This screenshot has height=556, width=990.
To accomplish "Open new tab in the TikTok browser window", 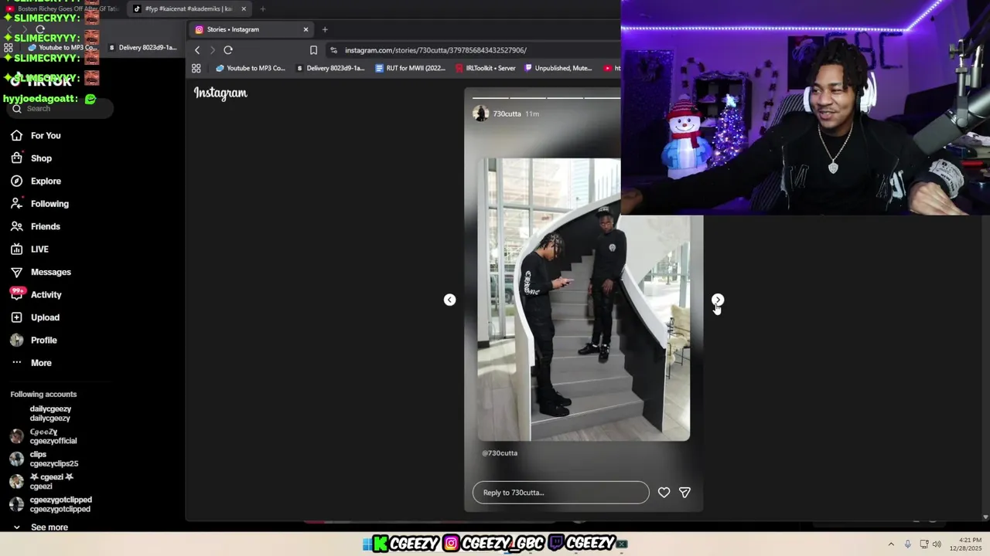I will click(x=263, y=9).
